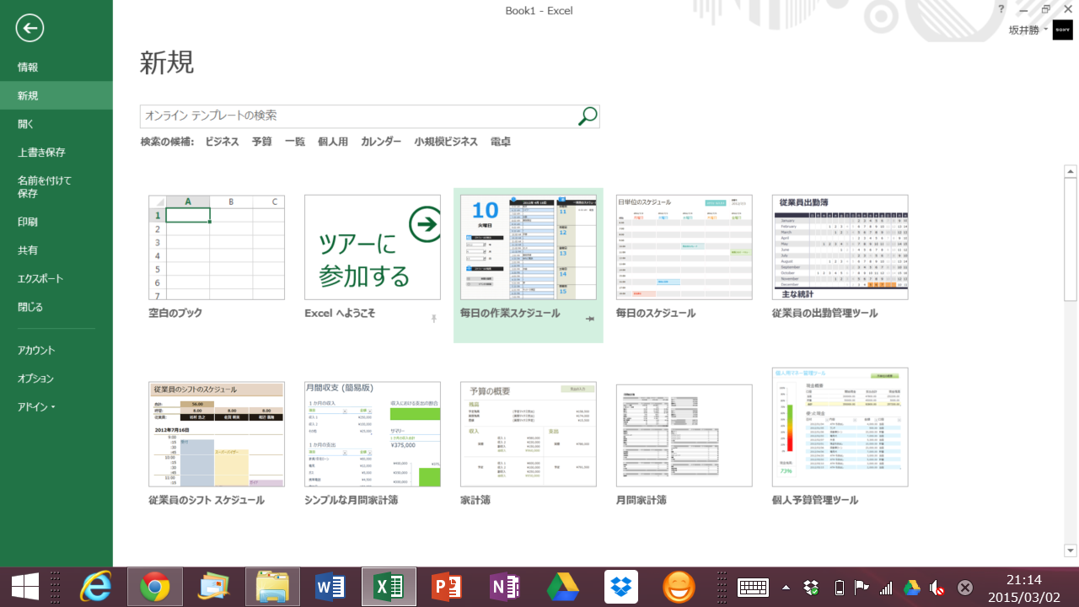
Task: Select 閉じる in the sidebar
Action: [x=56, y=307]
